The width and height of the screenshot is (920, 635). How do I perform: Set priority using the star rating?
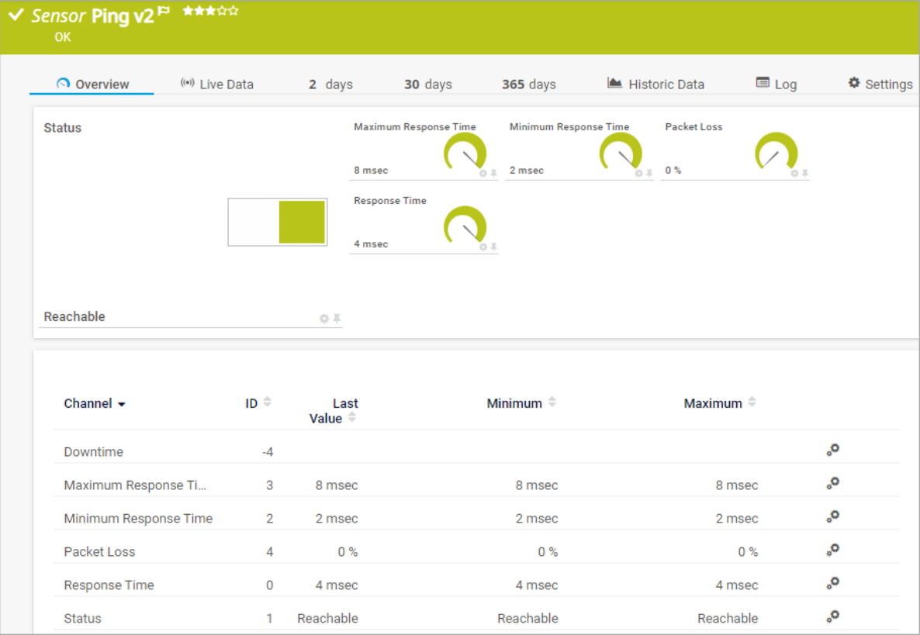point(210,11)
